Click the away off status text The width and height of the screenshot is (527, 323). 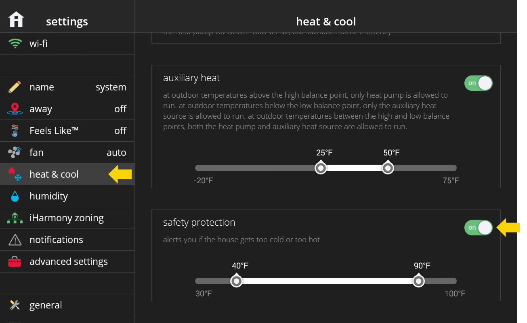coord(120,109)
